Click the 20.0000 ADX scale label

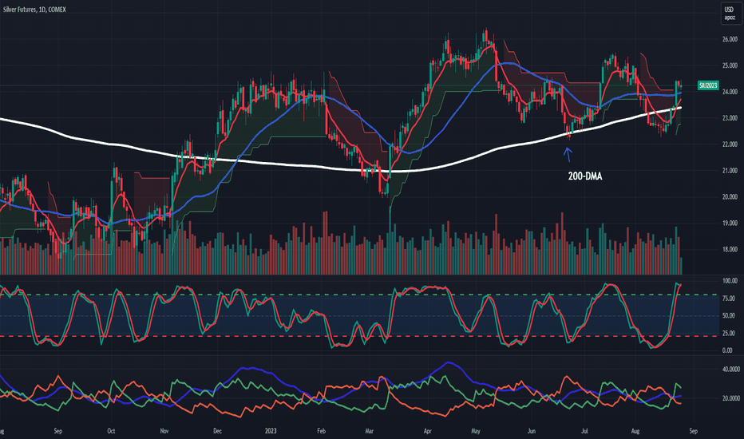731,398
